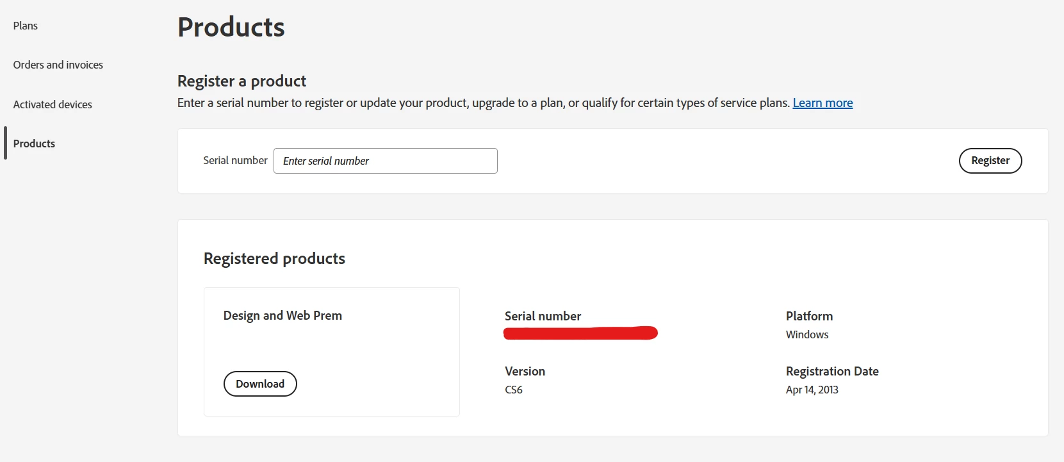Click the CS6 version value
Viewport: 1064px width, 462px height.
tap(514, 390)
